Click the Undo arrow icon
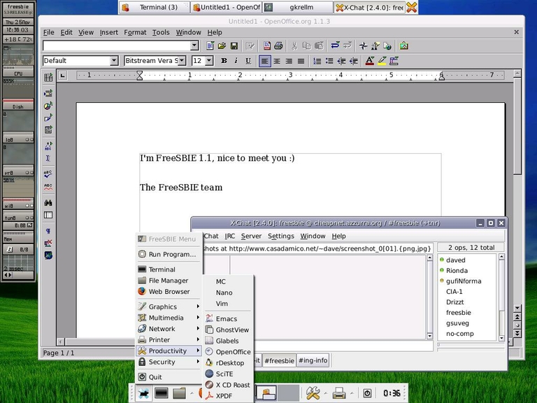The image size is (537, 403). 335,45
